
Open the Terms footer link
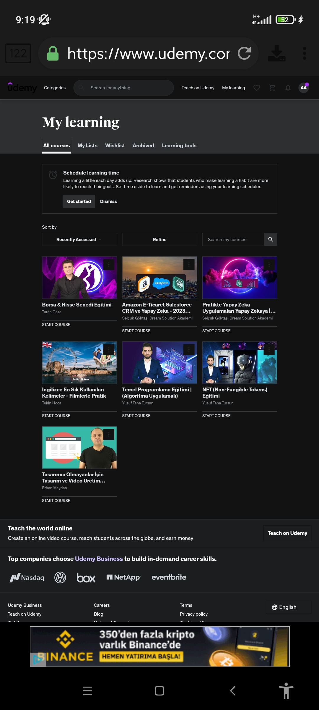click(x=186, y=605)
